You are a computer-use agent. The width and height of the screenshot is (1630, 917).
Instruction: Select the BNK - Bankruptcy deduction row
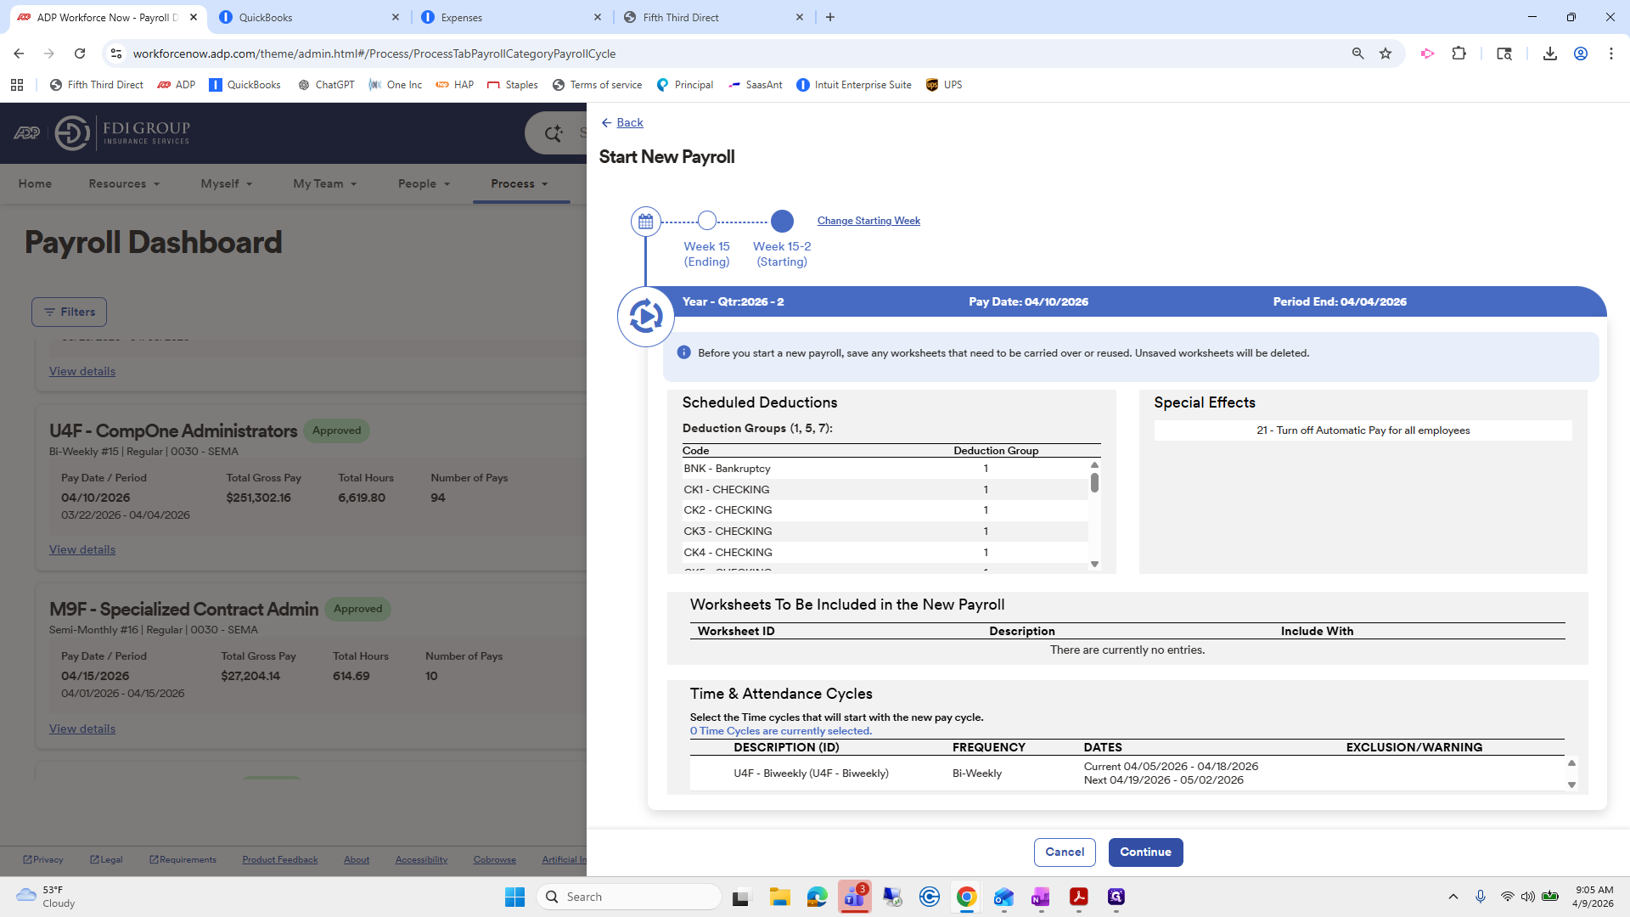pos(885,469)
